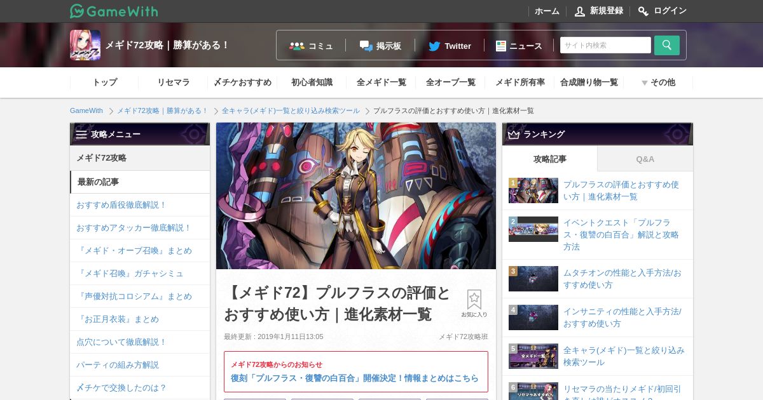Click the rank 6 リセマラ thumbnail

[533, 391]
